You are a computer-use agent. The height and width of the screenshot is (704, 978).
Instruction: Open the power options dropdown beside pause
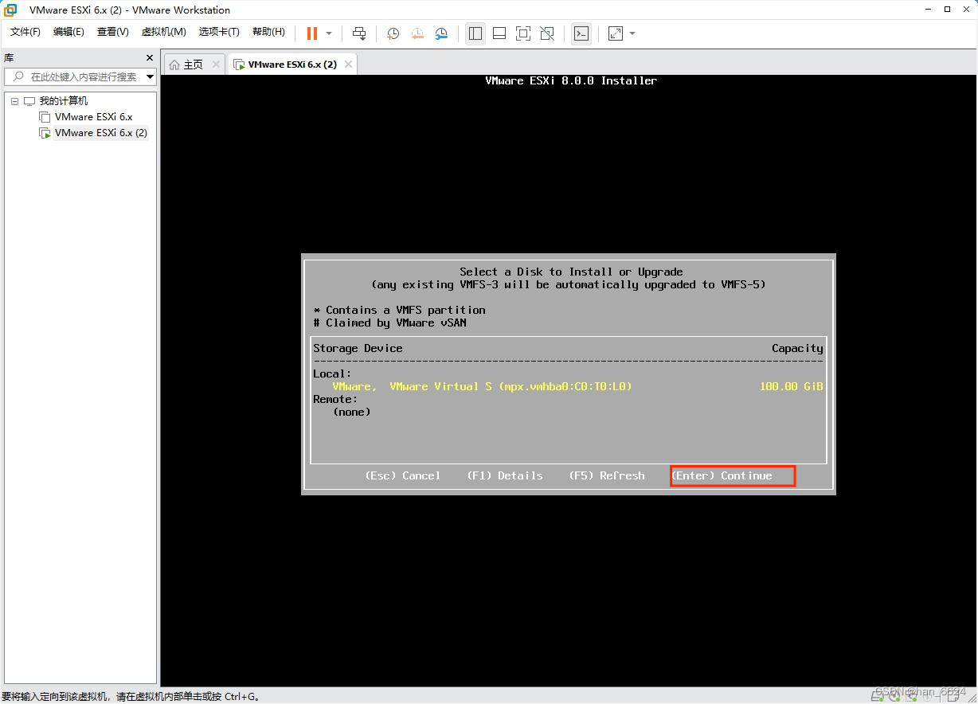coord(329,33)
